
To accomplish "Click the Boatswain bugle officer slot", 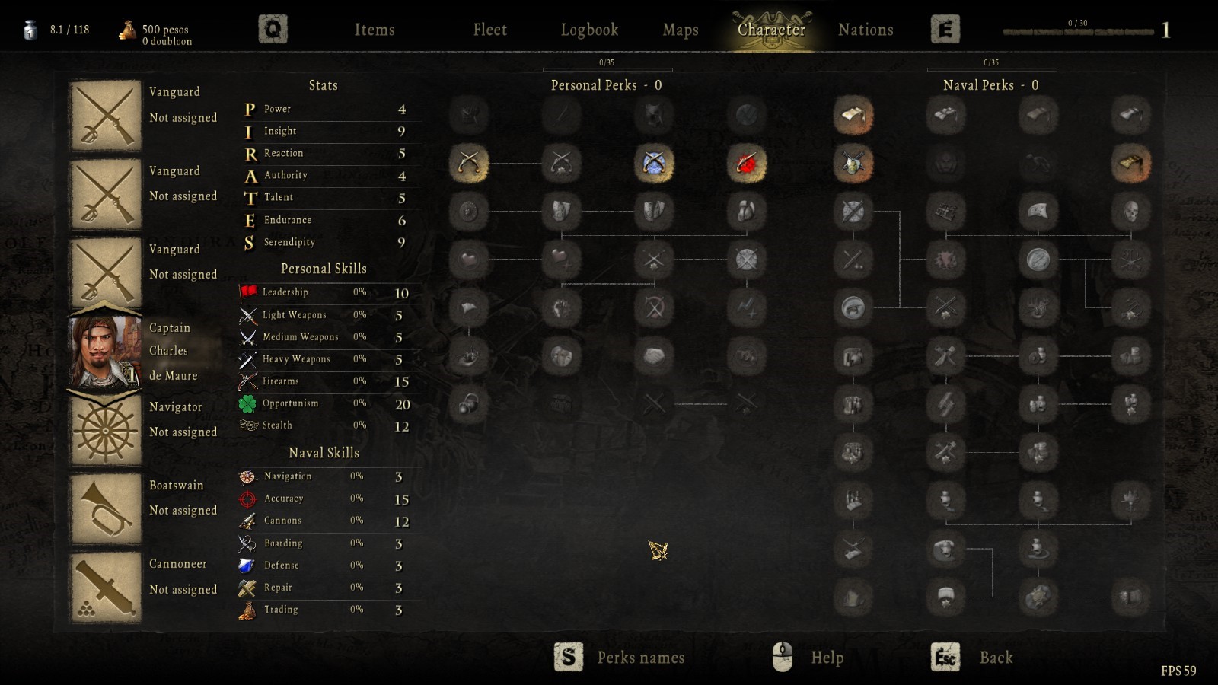I will (x=105, y=509).
